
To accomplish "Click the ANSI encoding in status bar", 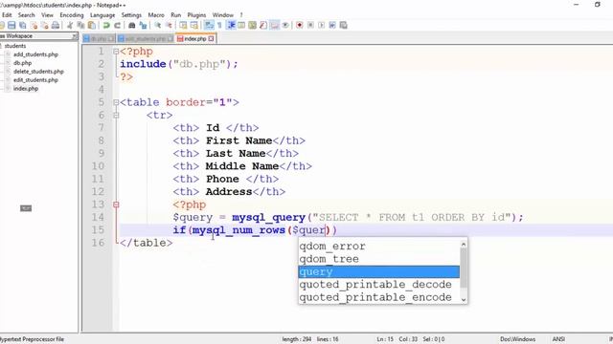I will click(x=558, y=339).
